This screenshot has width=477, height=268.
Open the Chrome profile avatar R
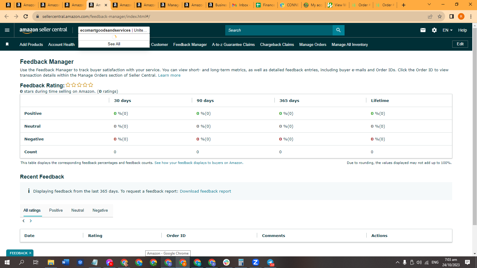click(461, 16)
